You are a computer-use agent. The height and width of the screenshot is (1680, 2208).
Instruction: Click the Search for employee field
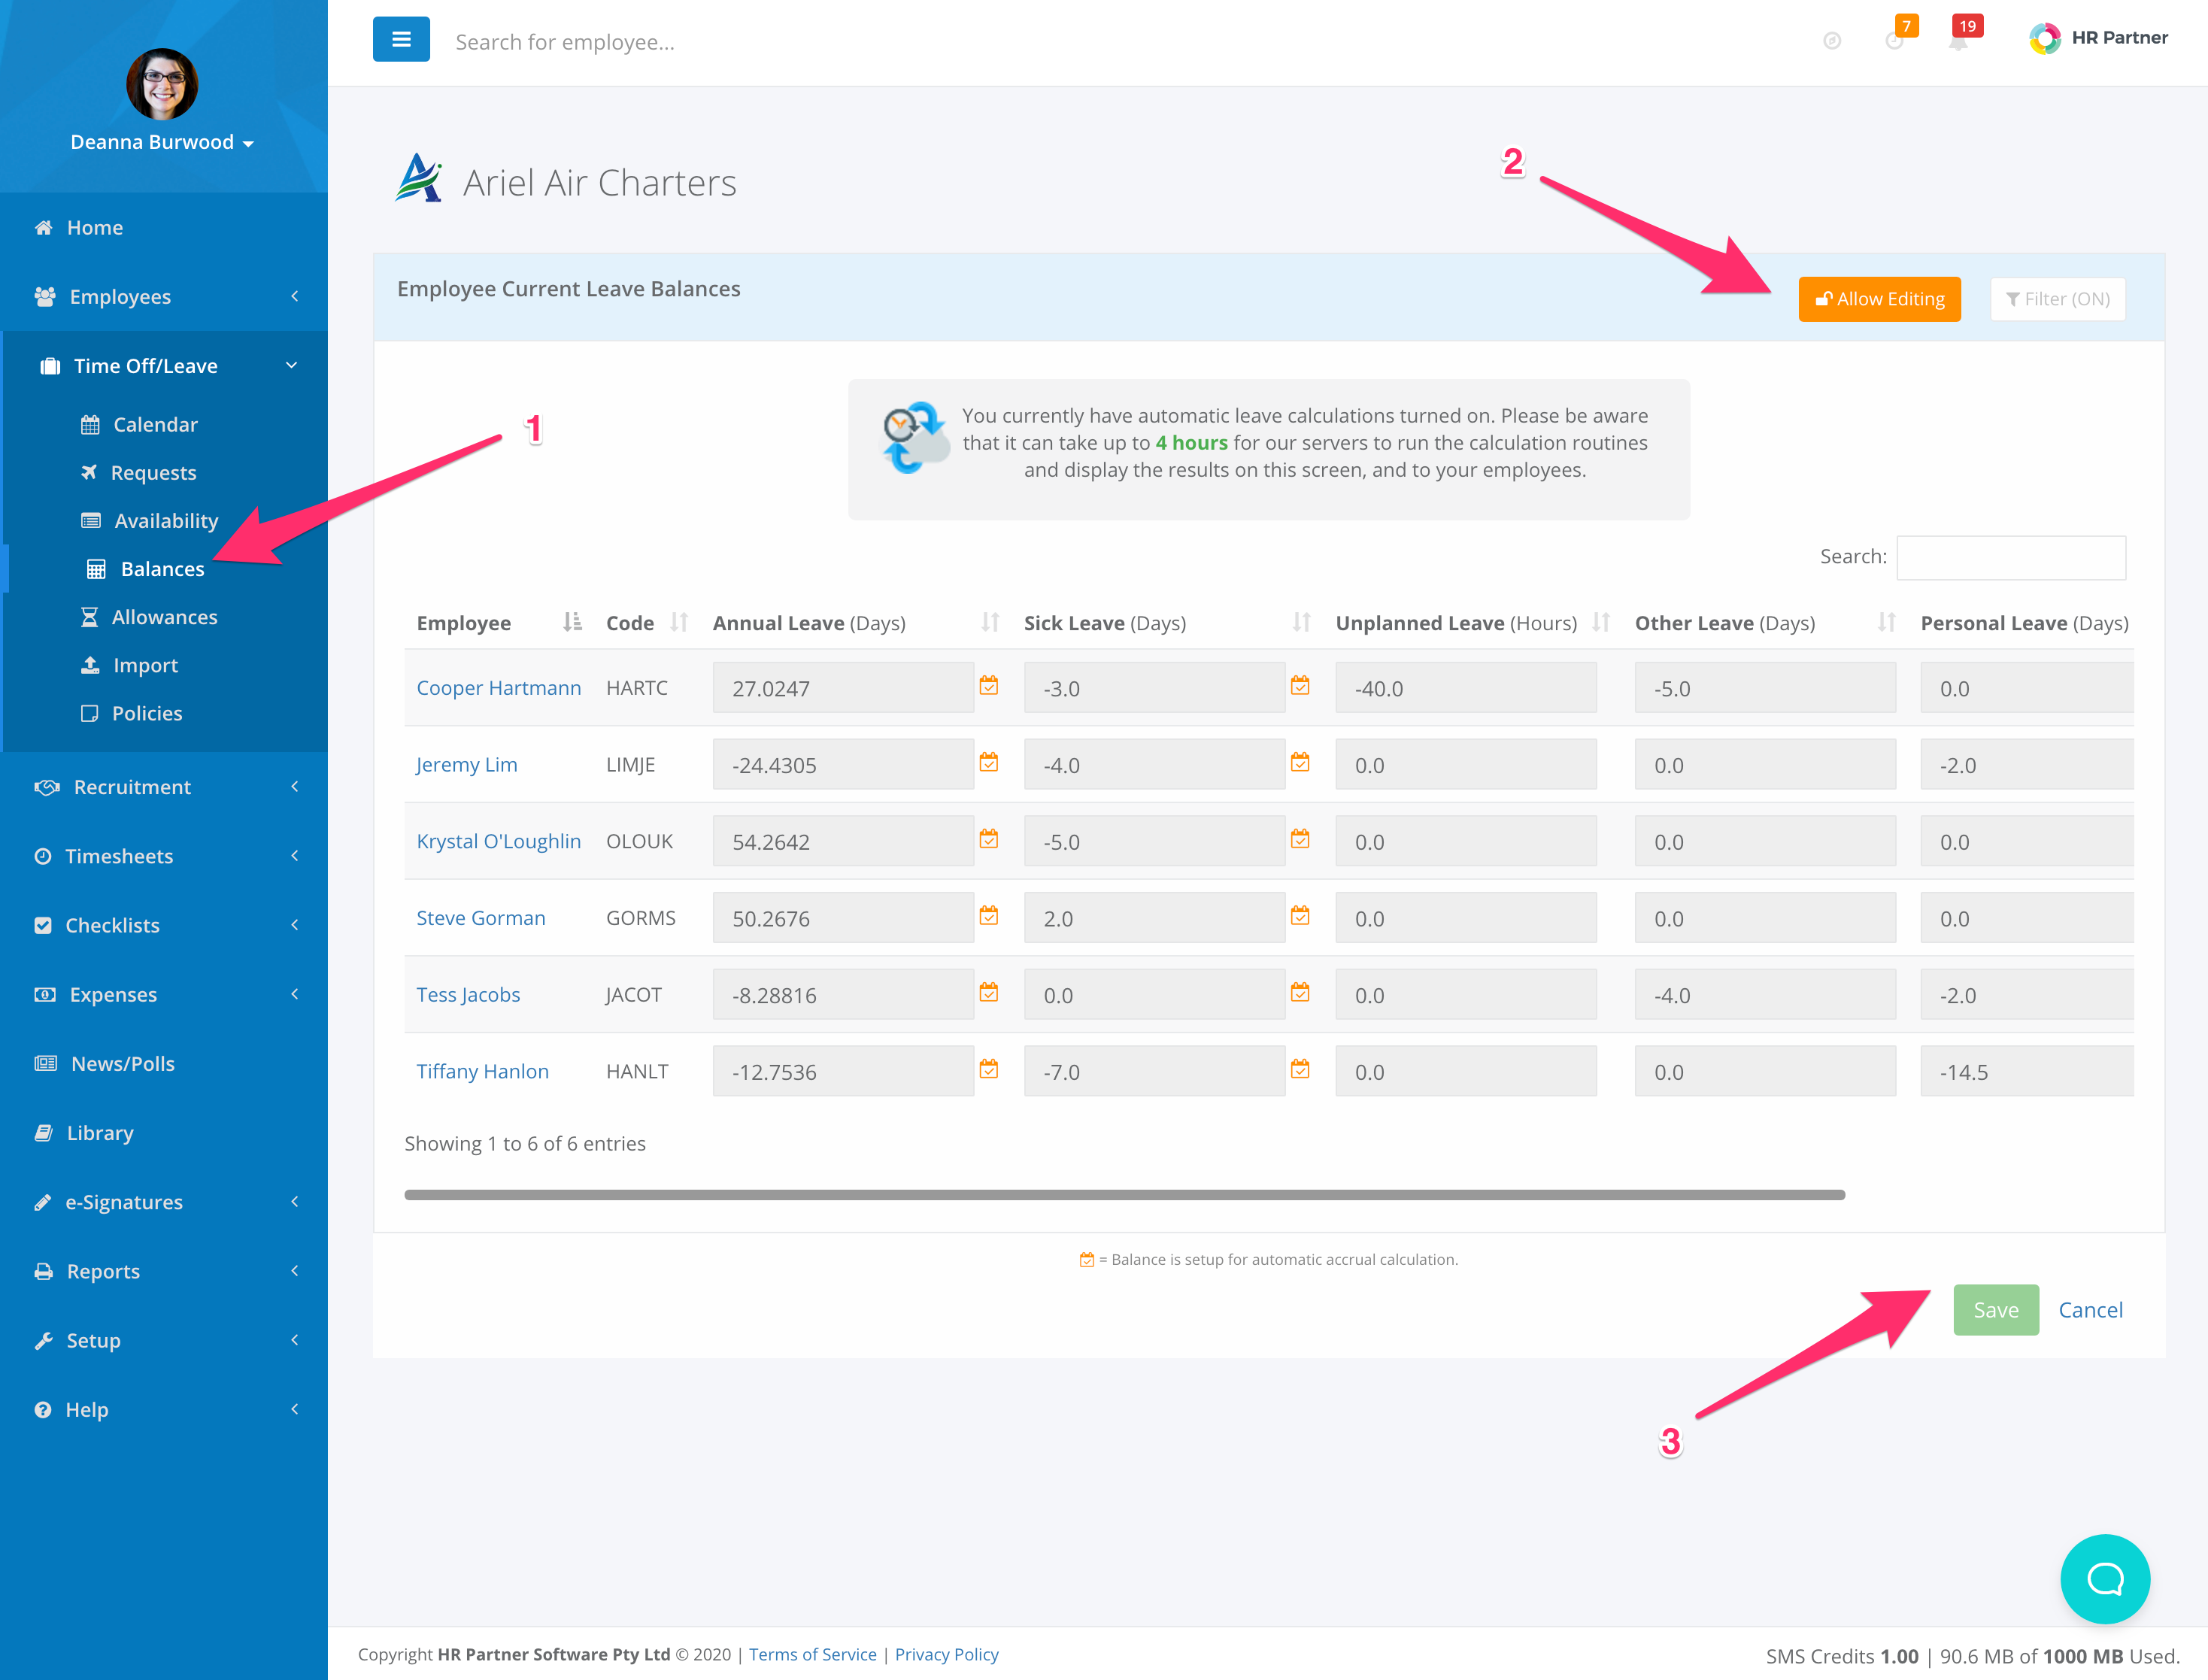tap(565, 42)
